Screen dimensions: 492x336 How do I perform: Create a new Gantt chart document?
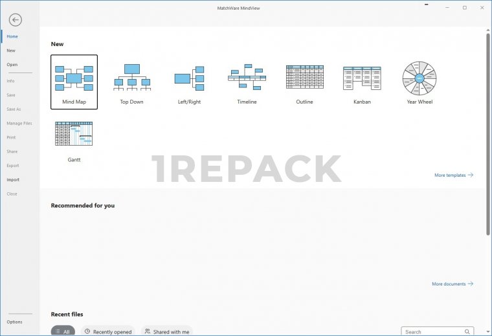[74, 135]
